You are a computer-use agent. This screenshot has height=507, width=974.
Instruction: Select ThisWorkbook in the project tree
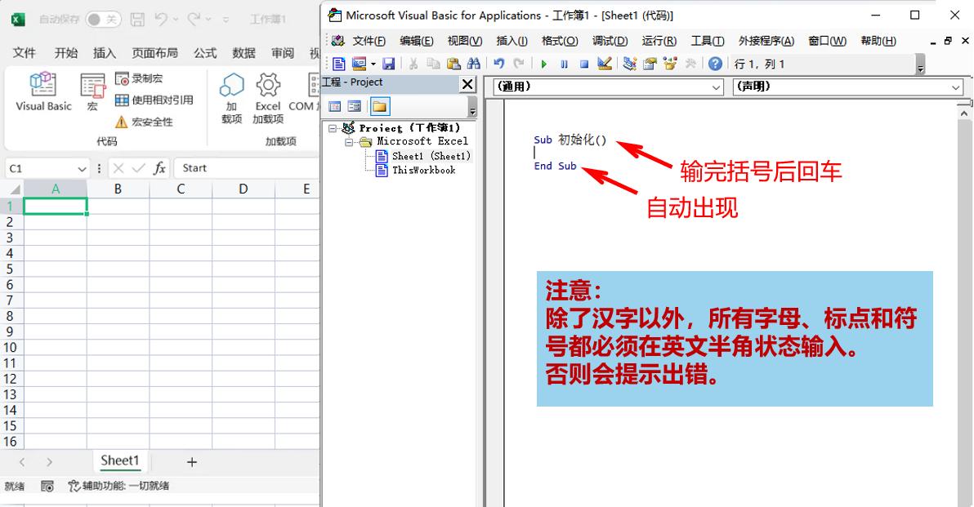tap(423, 170)
